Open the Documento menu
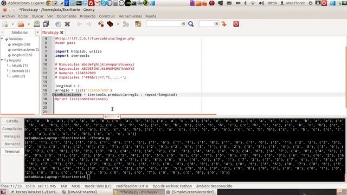This screenshot has width=347, height=195. (x=66, y=16)
